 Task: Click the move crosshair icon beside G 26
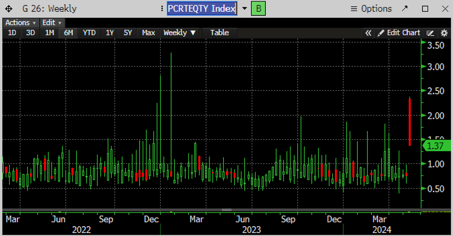coord(8,8)
